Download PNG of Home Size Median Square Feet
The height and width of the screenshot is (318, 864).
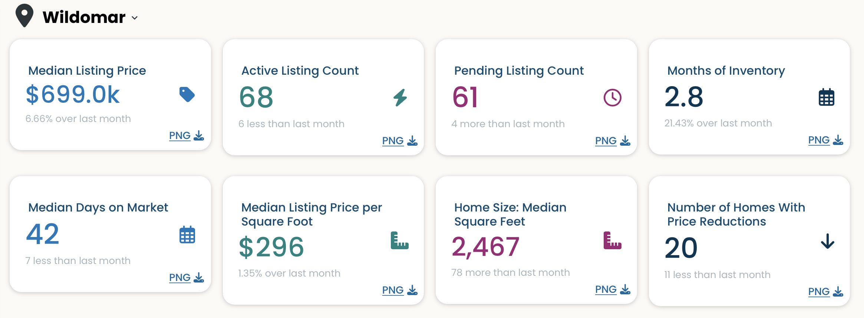coord(613,290)
